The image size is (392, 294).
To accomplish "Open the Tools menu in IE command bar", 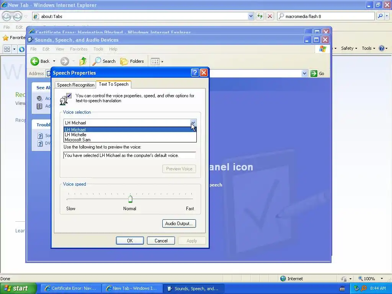I will coord(369,48).
